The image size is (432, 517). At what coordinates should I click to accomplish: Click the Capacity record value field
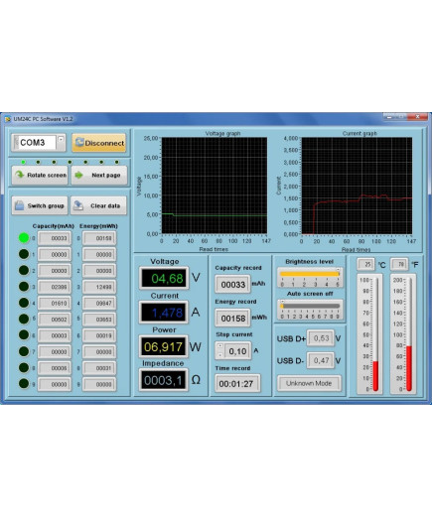point(233,285)
